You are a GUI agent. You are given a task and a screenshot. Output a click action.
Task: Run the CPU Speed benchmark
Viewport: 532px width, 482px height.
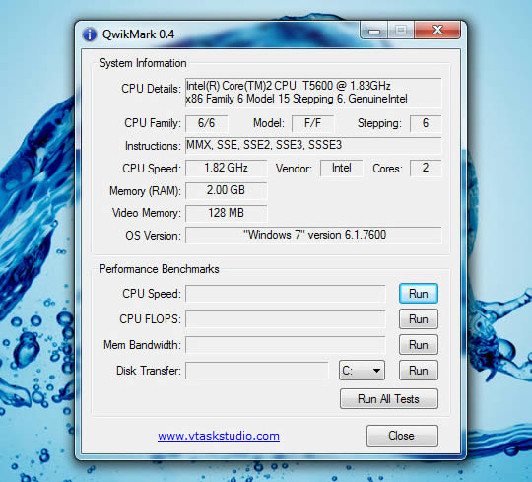(419, 294)
